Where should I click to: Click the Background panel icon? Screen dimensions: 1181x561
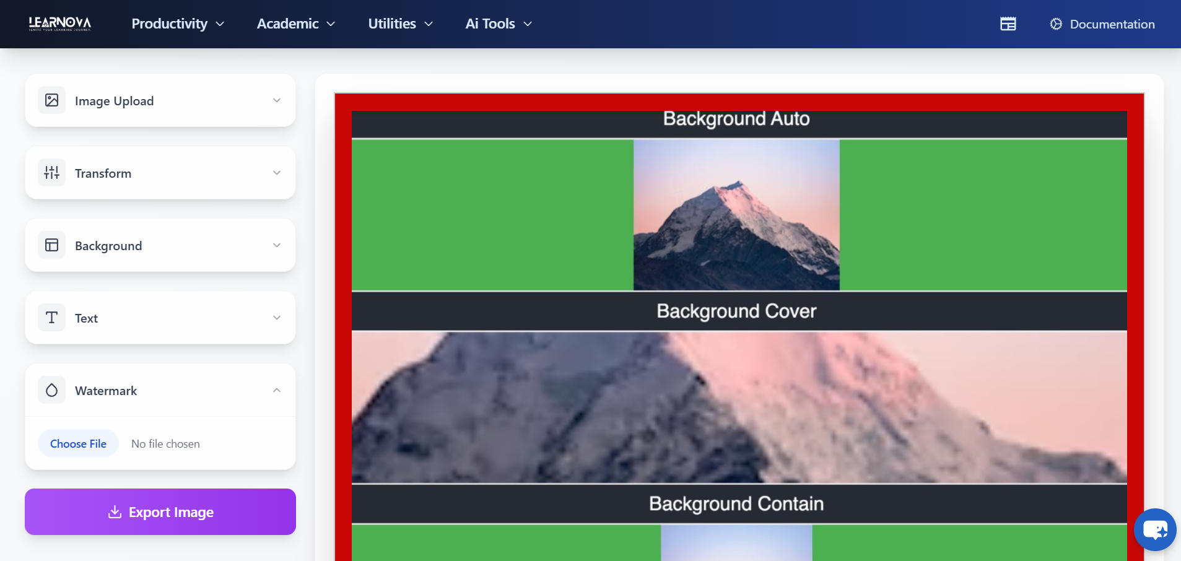tap(52, 245)
